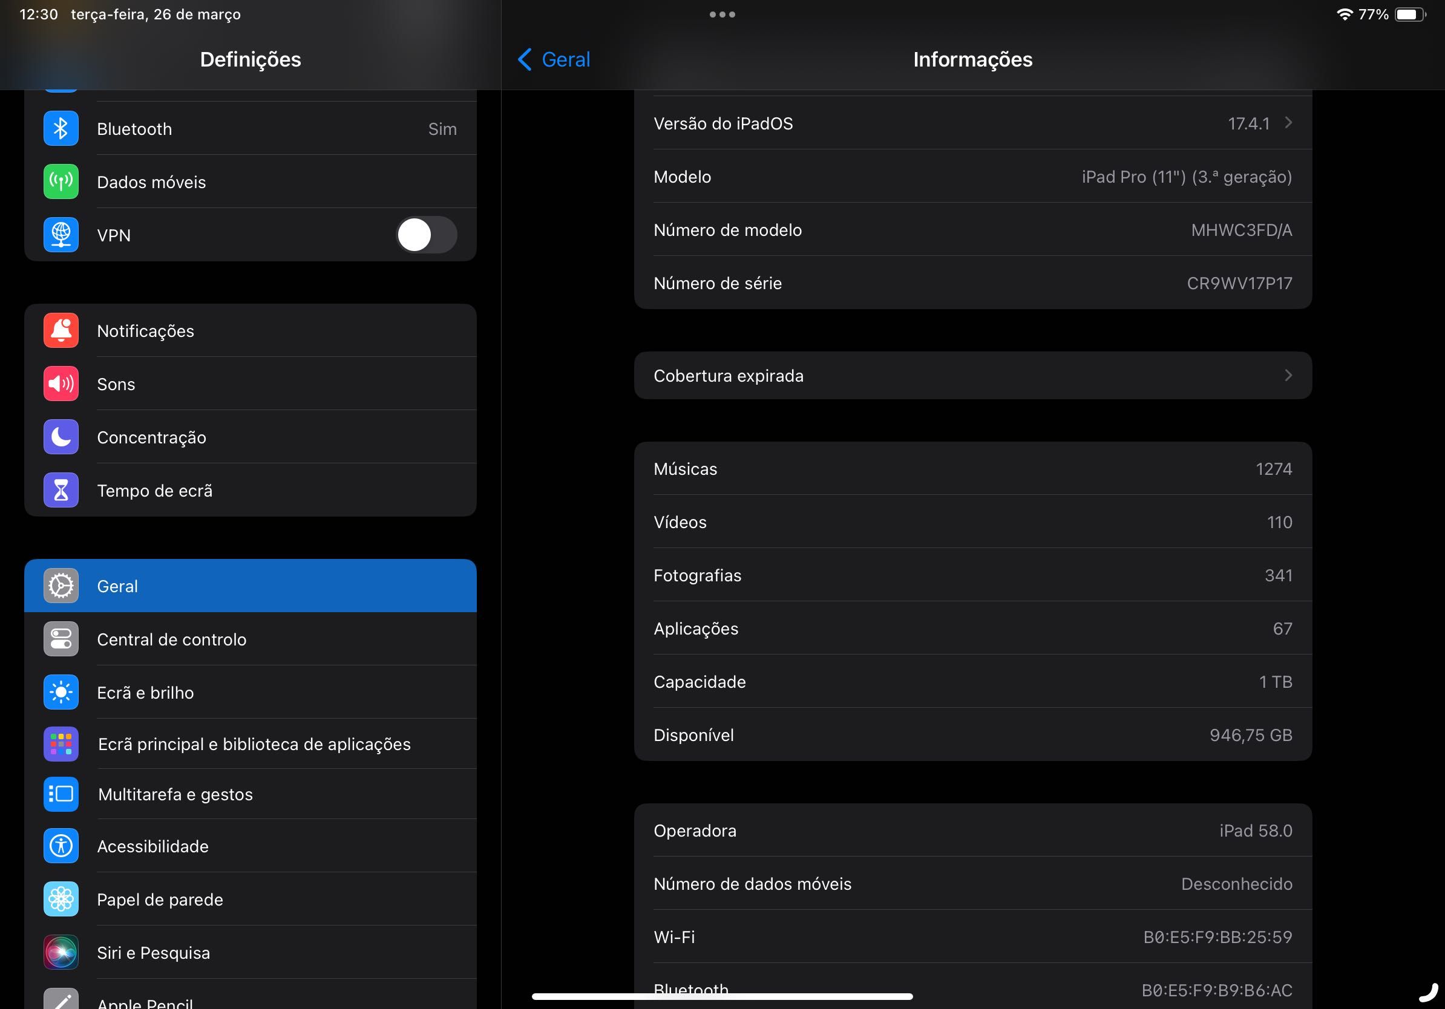Tap the Informações page title
This screenshot has width=1445, height=1009.
tap(972, 59)
